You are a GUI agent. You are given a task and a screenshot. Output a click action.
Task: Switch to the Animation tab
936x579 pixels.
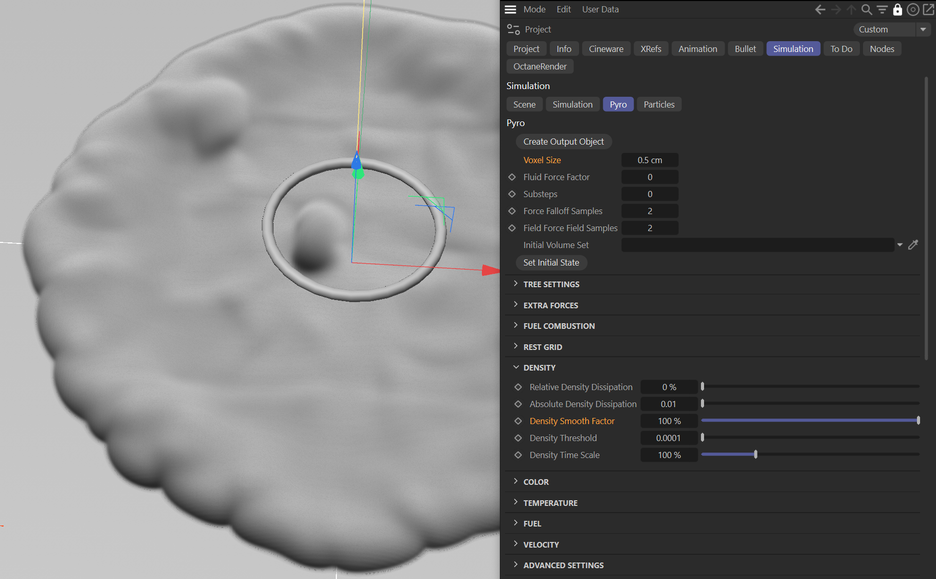[x=697, y=49]
